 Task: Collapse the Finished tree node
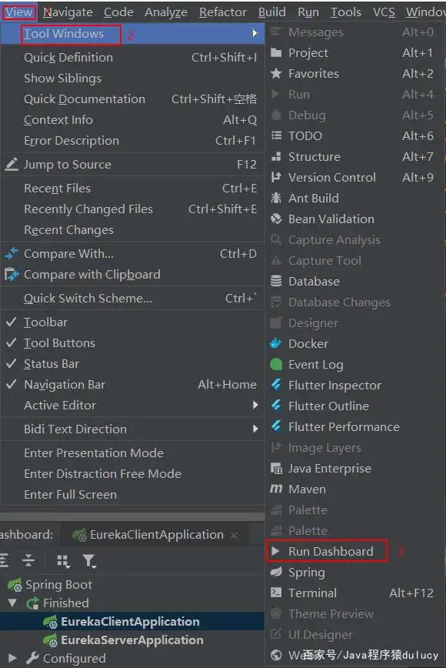(x=12, y=603)
